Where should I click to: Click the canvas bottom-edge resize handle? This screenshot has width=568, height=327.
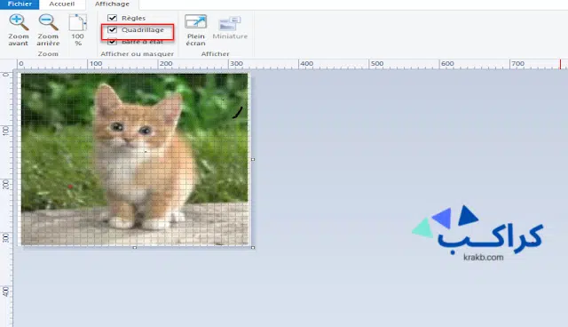135,247
